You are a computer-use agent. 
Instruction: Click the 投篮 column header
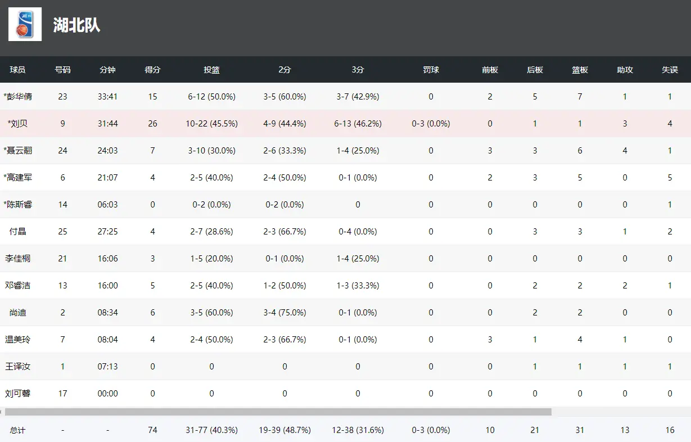coord(211,70)
